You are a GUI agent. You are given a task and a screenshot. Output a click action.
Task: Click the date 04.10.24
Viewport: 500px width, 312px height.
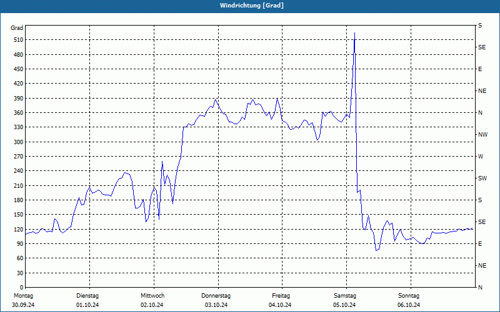click(x=280, y=305)
